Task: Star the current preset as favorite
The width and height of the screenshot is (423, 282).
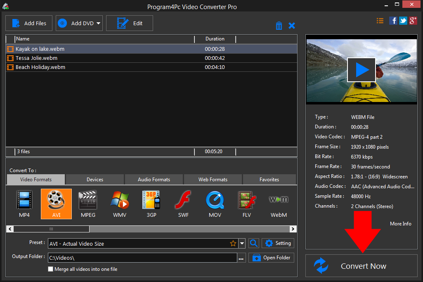Action: (233, 243)
